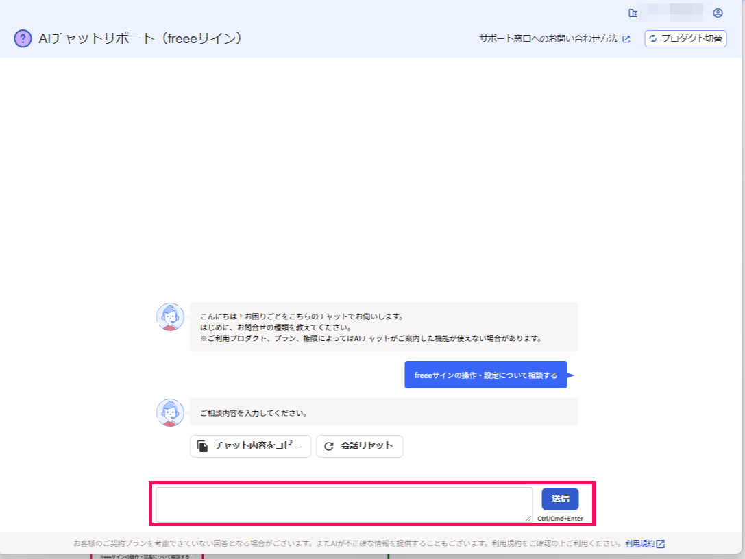Open the user account profile icon
The height and width of the screenshot is (559, 745).
coord(718,13)
